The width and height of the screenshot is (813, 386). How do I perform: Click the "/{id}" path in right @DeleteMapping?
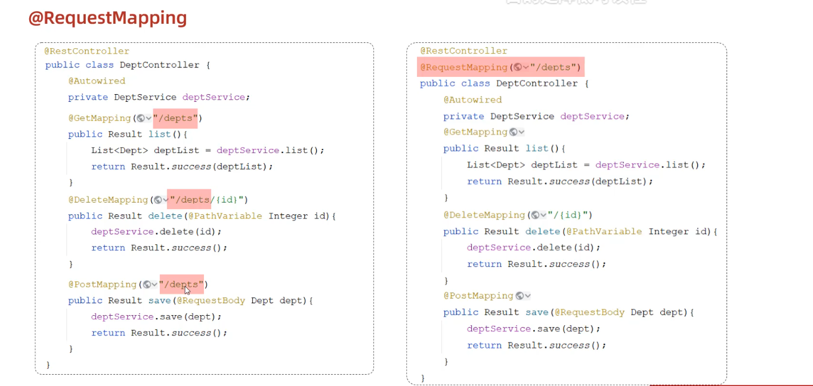(x=570, y=215)
